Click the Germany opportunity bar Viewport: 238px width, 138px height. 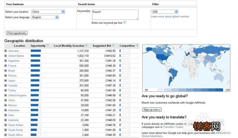pyautogui.click(x=36, y=51)
